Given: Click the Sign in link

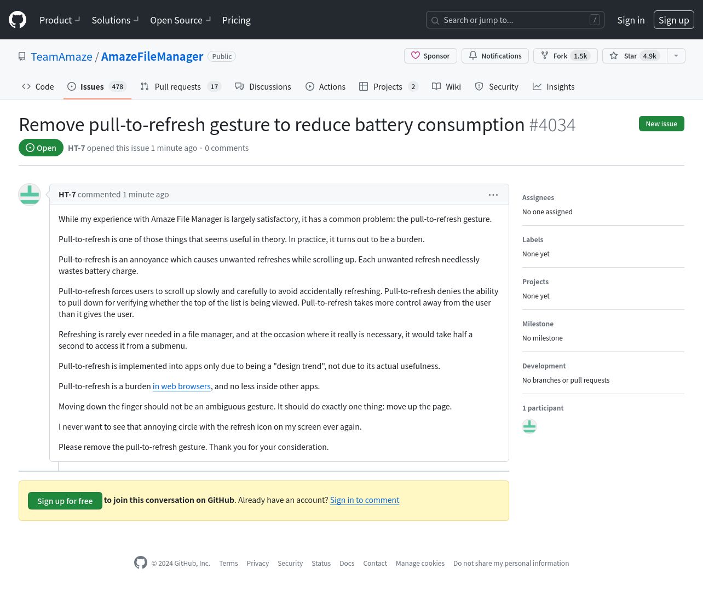Looking at the screenshot, I should click(x=631, y=20).
